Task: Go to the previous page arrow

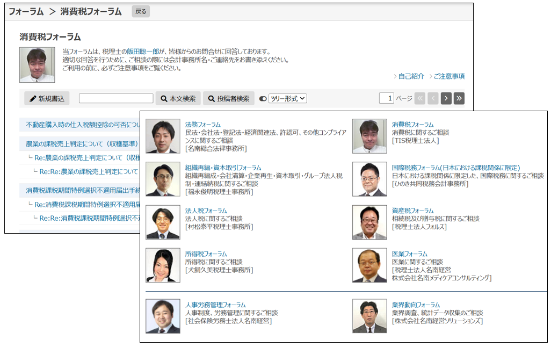Action: point(433,98)
